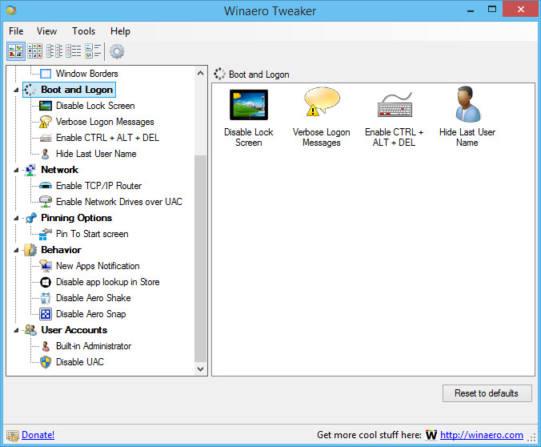
Task: Click the New Apps Notification icon
Action: (45, 266)
